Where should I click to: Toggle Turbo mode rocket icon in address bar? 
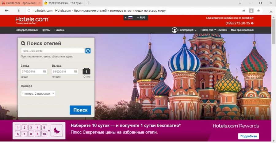(x=244, y=10)
